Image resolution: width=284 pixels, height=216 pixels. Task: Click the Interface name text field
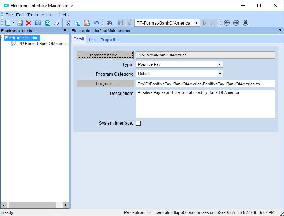pos(206,55)
